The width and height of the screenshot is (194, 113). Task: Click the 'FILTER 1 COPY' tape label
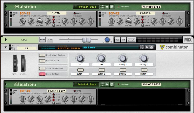[57, 91]
